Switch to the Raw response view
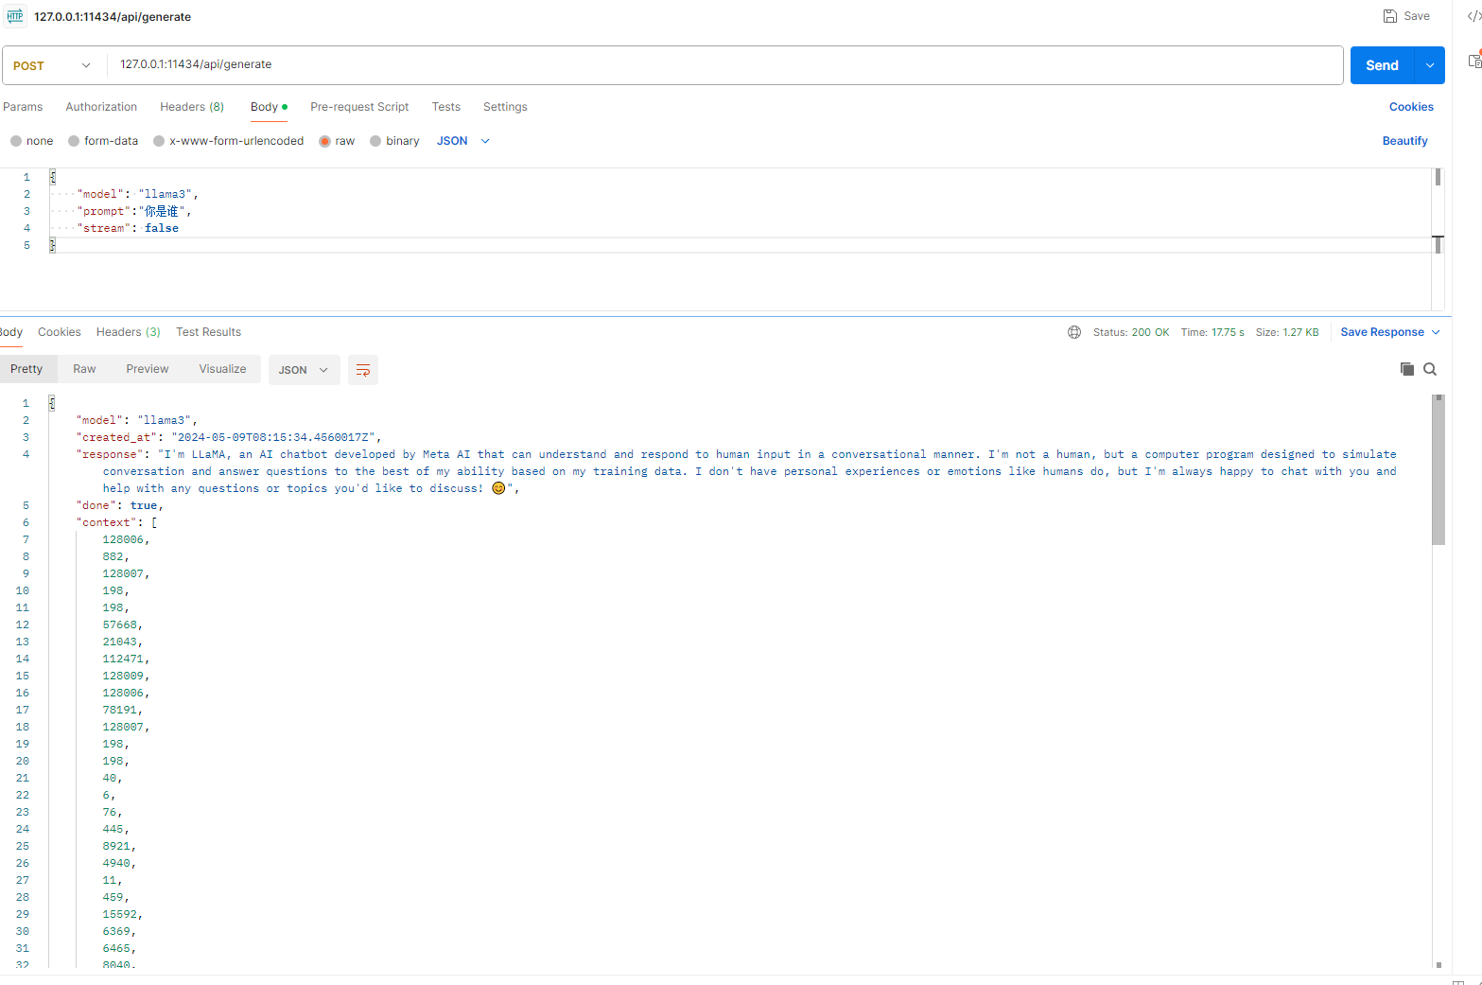1482x985 pixels. pos(84,369)
